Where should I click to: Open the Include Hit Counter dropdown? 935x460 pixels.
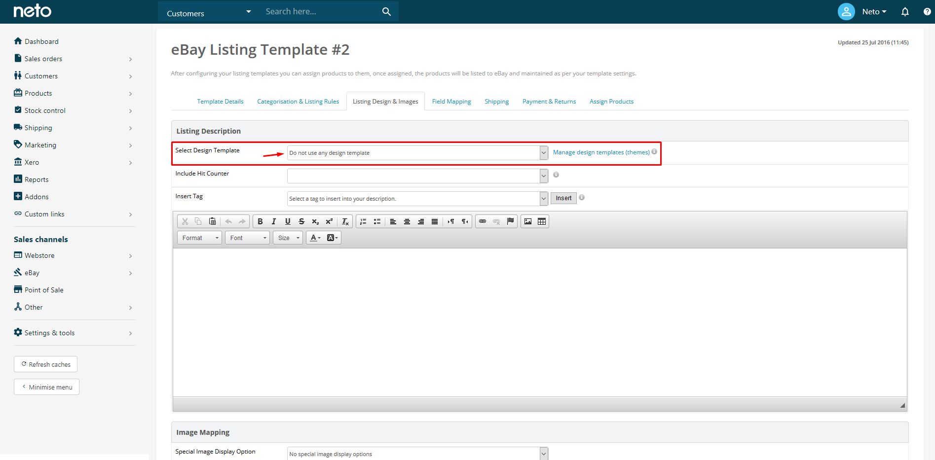pos(417,176)
